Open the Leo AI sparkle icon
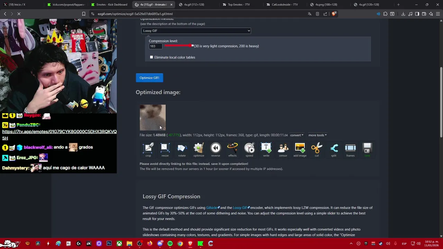The image size is (443, 249). pos(431,14)
